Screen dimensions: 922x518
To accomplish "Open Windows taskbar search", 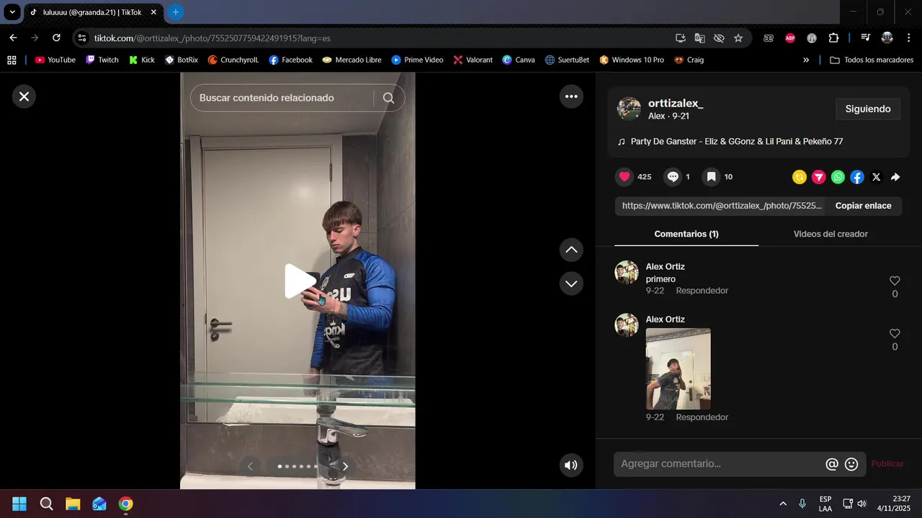I will 46,504.
